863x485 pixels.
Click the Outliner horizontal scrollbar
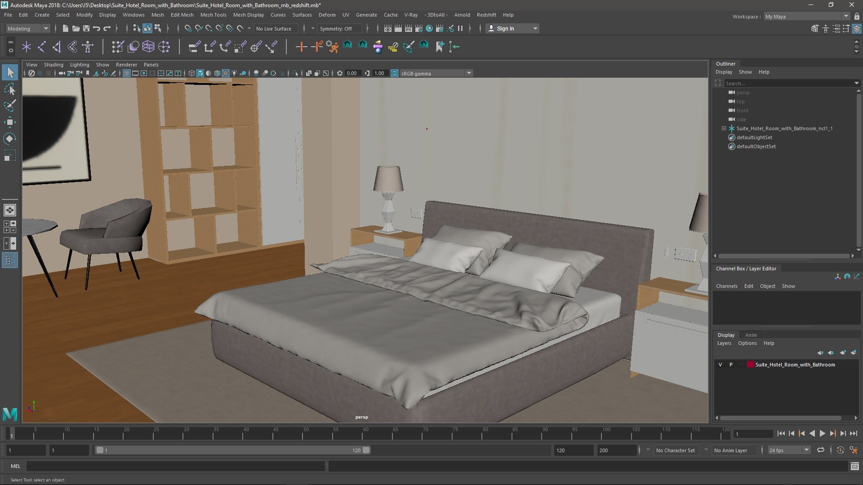[783, 256]
